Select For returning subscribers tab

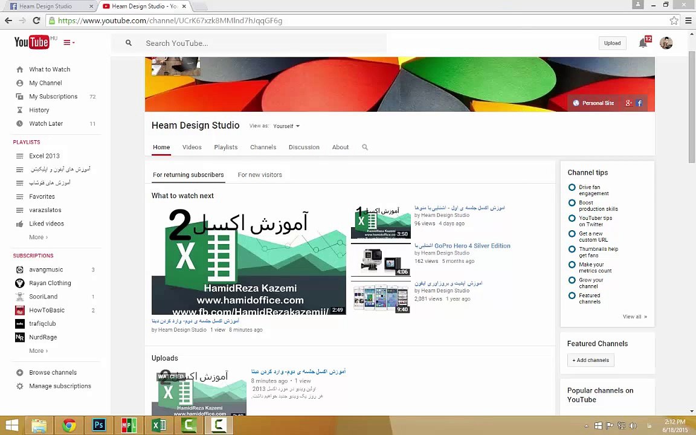tap(188, 175)
